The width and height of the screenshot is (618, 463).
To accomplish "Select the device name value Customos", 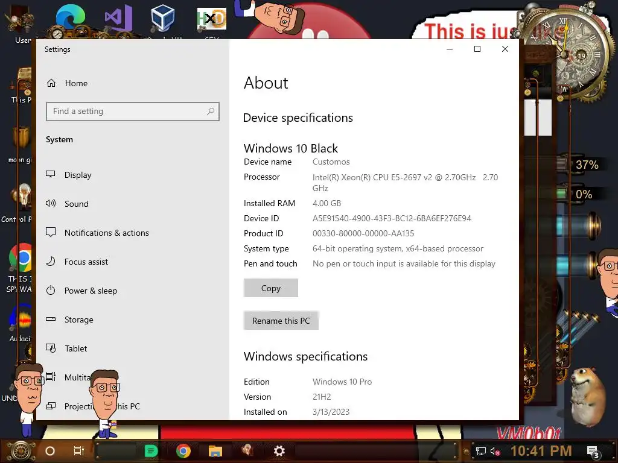I will (x=331, y=162).
